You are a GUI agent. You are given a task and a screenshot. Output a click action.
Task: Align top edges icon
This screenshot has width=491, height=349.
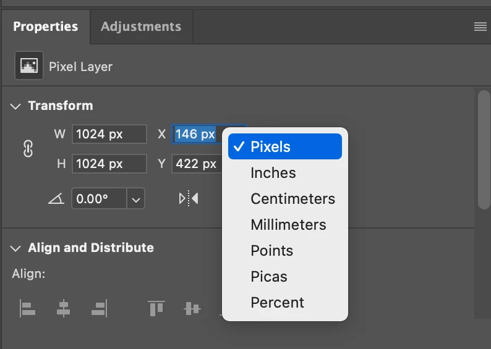(156, 309)
